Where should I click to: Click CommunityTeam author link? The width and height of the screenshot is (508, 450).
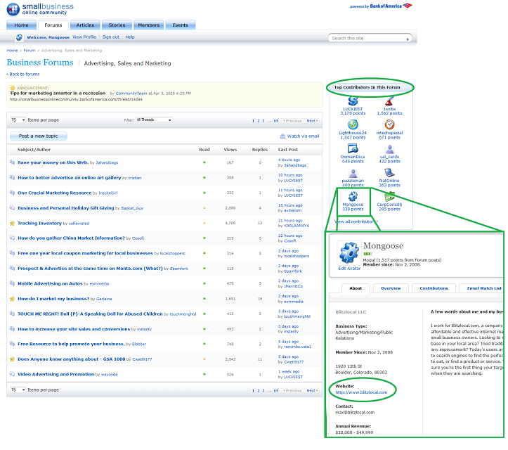(x=131, y=94)
